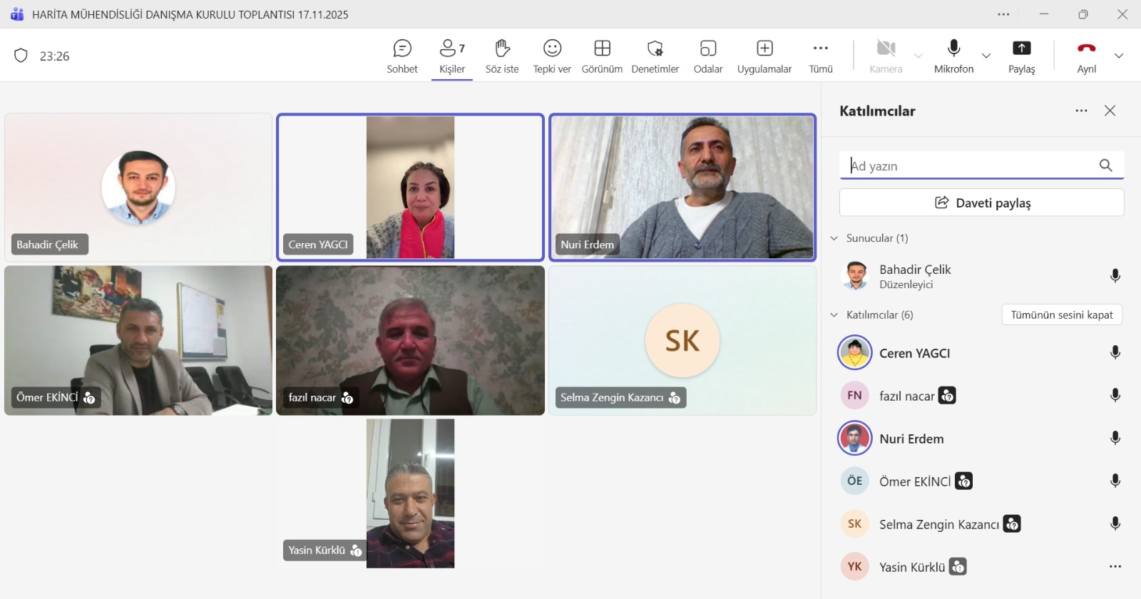
Task: Open Odalar breakout rooms
Action: point(707,56)
